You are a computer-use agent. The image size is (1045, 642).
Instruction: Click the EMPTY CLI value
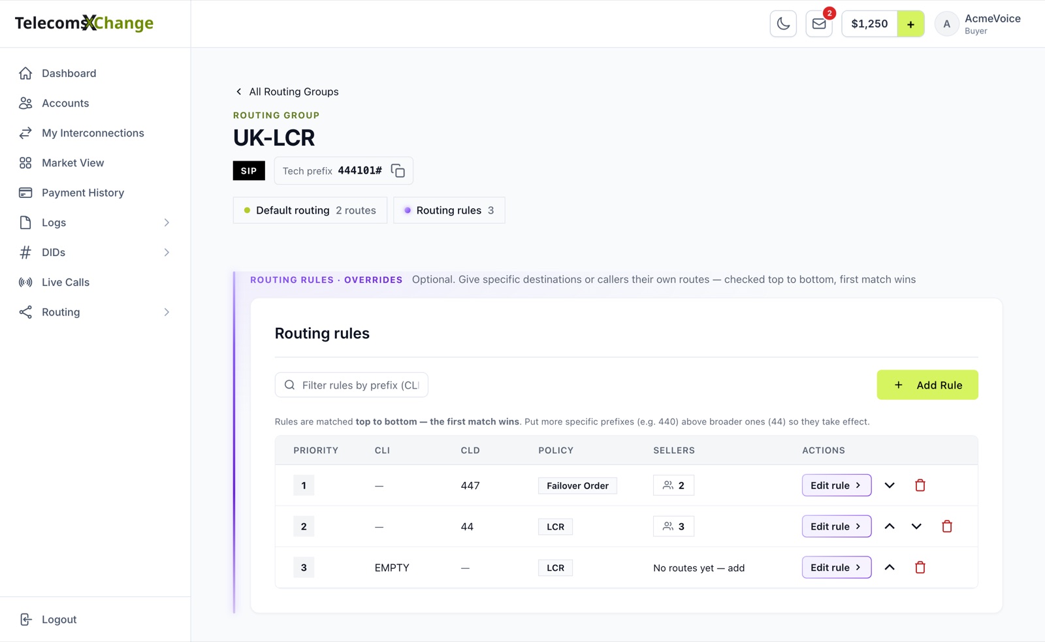[x=392, y=568]
